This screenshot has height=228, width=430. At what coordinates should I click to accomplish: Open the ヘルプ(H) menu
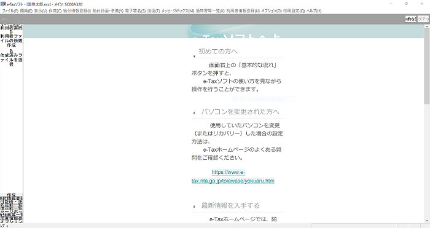tap(314, 11)
